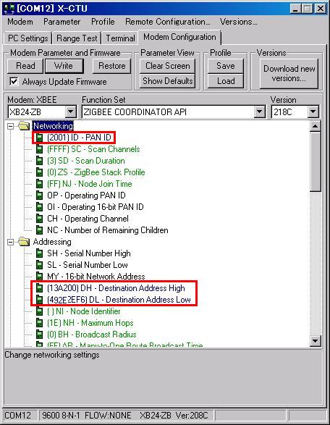Click the green icon beside ID - PAN ID
Image resolution: width=330 pixels, height=425 pixels.
click(40, 138)
